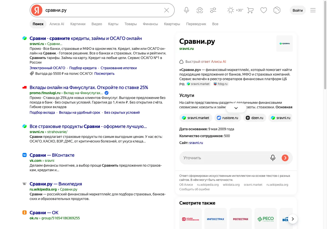Open the Все services tab
327x229 pixels.
click(x=215, y=24)
